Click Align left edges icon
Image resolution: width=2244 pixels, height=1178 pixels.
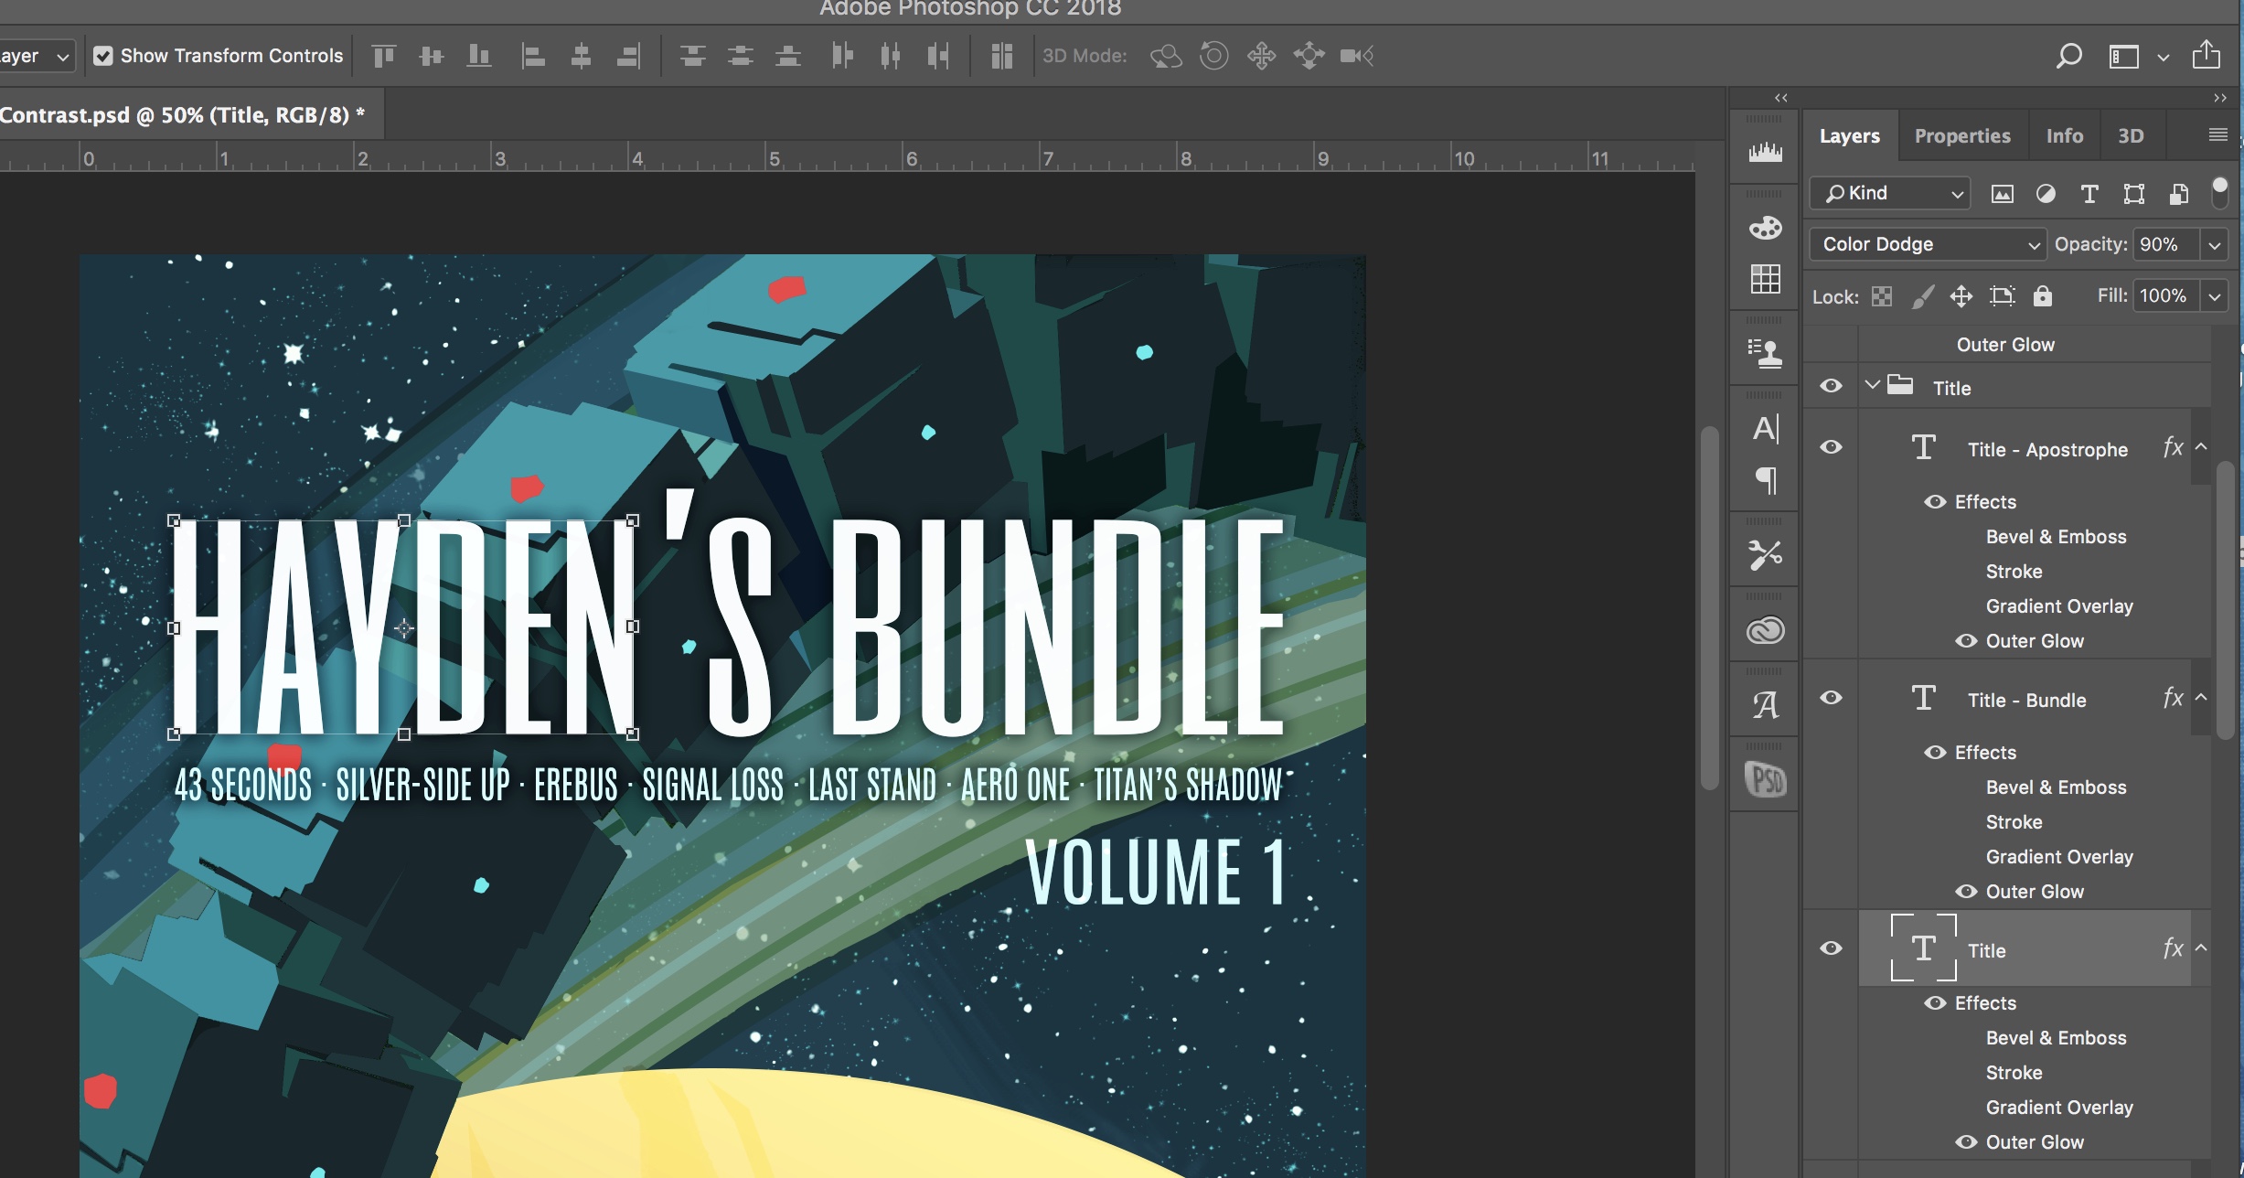click(x=533, y=56)
